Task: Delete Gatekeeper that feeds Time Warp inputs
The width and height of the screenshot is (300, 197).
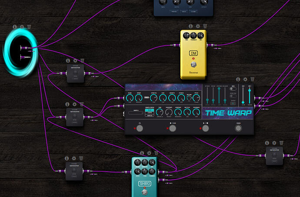Action: (82, 104)
